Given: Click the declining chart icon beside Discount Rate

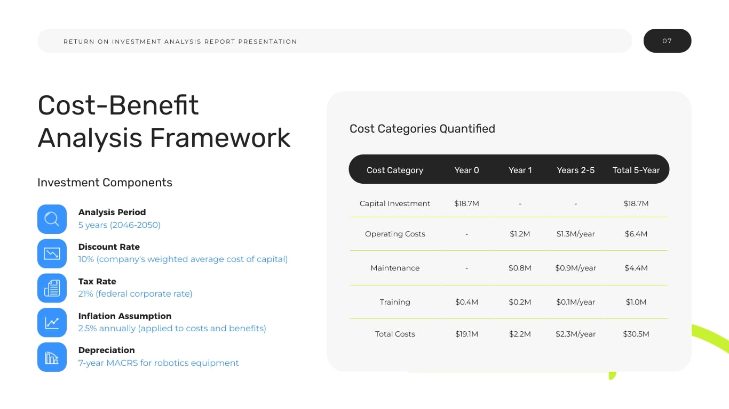Looking at the screenshot, I should 52,253.
